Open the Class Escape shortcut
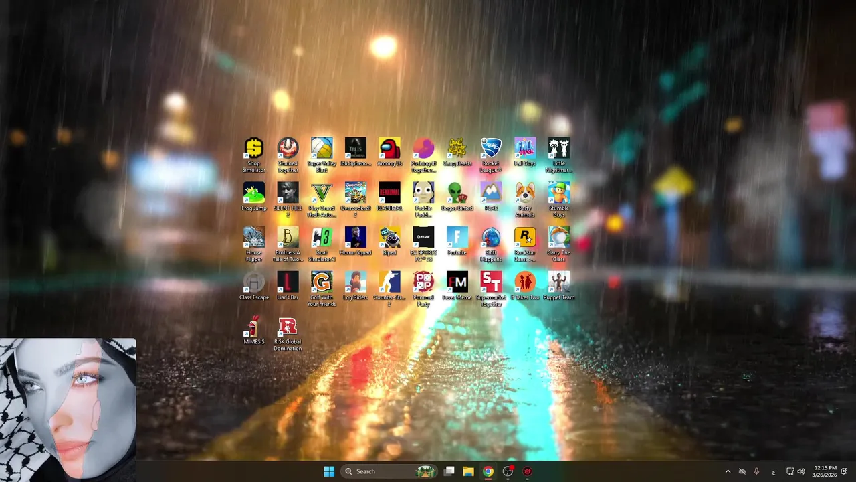Screen dimensions: 856x482 [254, 282]
